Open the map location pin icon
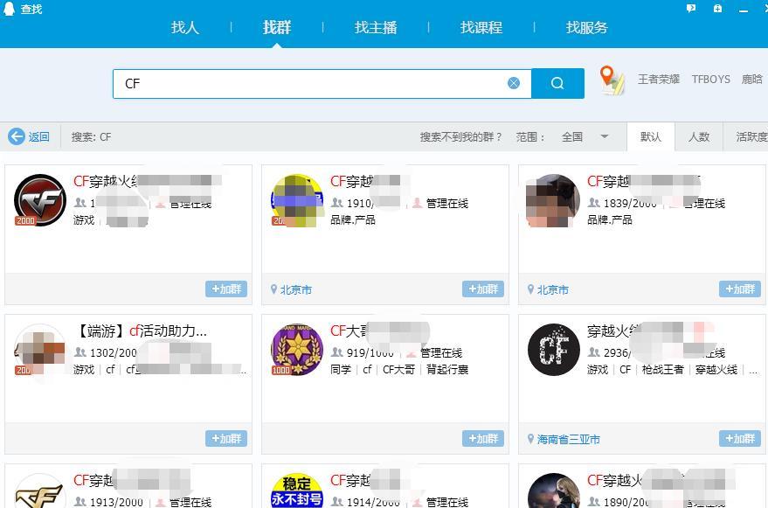The image size is (768, 508). pyautogui.click(x=612, y=80)
